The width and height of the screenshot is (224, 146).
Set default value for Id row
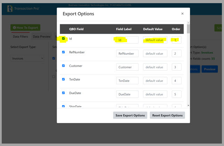point(155,40)
